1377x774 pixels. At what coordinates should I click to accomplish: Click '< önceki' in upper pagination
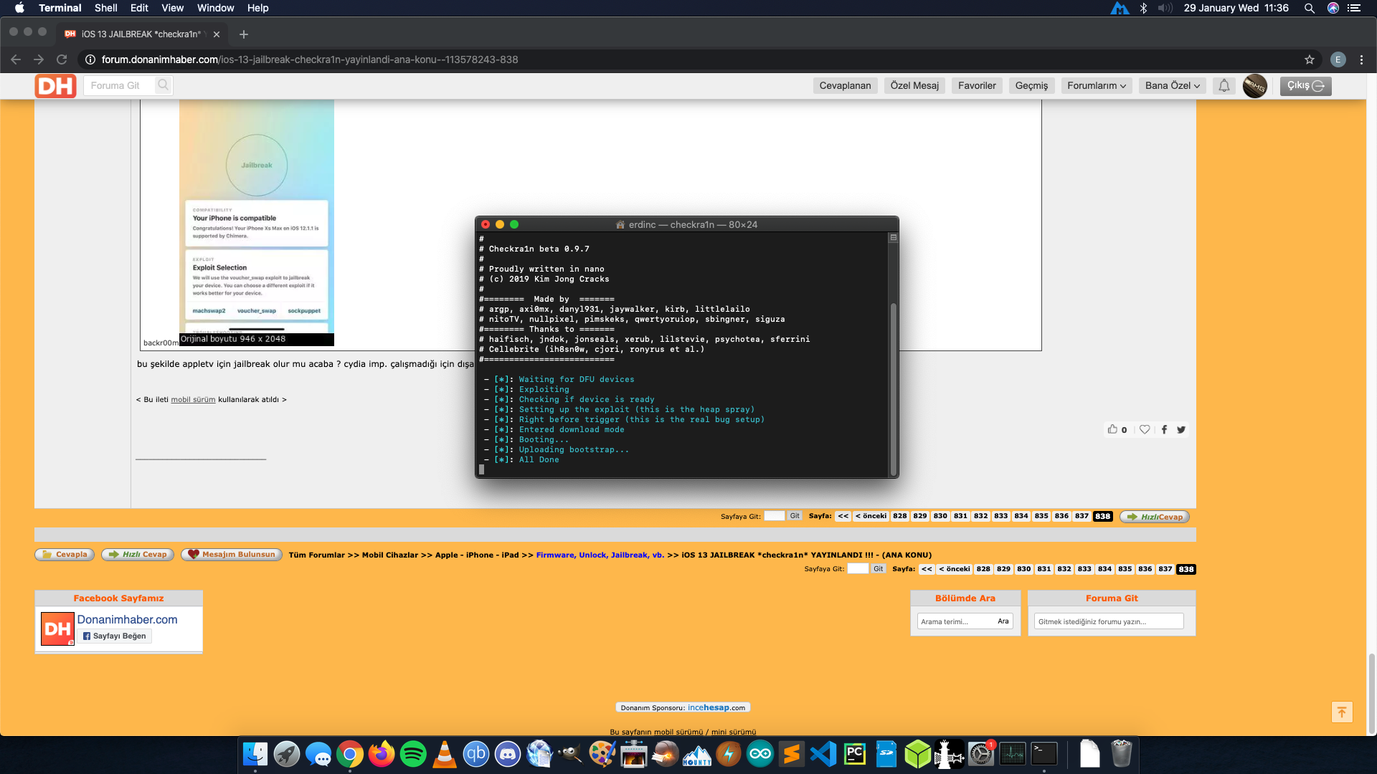pos(871,516)
